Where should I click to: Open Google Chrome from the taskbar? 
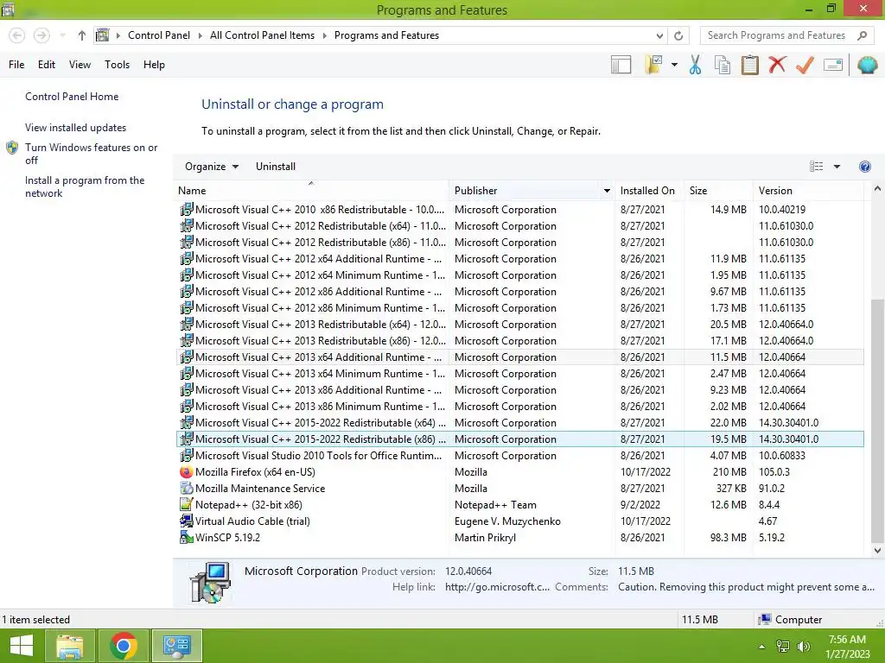(x=124, y=646)
